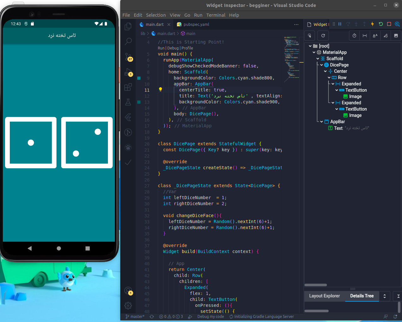Open the paw-print icon view in activity bar
The image size is (402, 322).
pyautogui.click(x=128, y=147)
